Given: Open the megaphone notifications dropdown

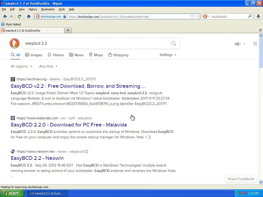Looking at the screenshot, I should (x=240, y=44).
